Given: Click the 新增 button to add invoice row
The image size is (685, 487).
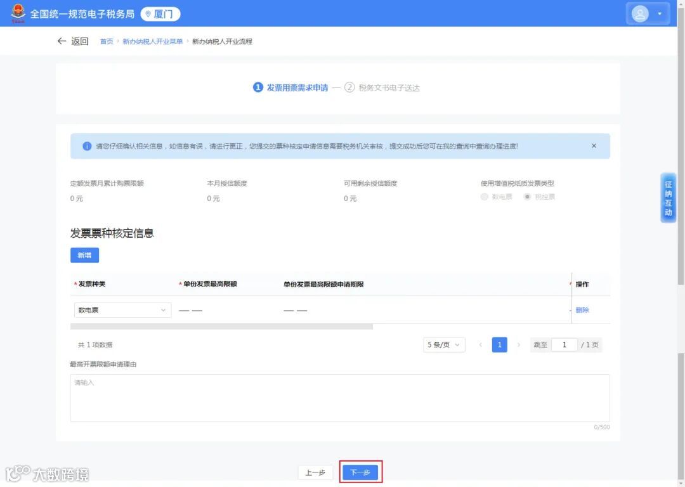Looking at the screenshot, I should click(x=84, y=255).
